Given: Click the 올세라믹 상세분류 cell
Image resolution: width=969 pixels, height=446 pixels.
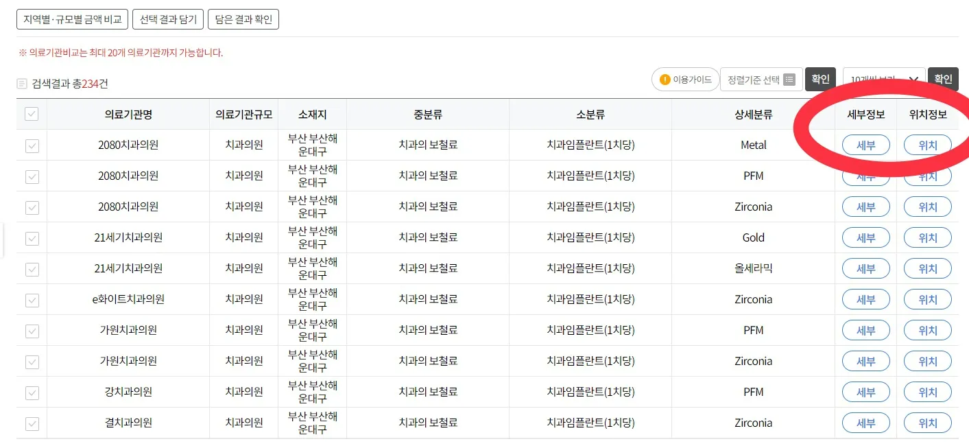Looking at the screenshot, I should point(754,268).
